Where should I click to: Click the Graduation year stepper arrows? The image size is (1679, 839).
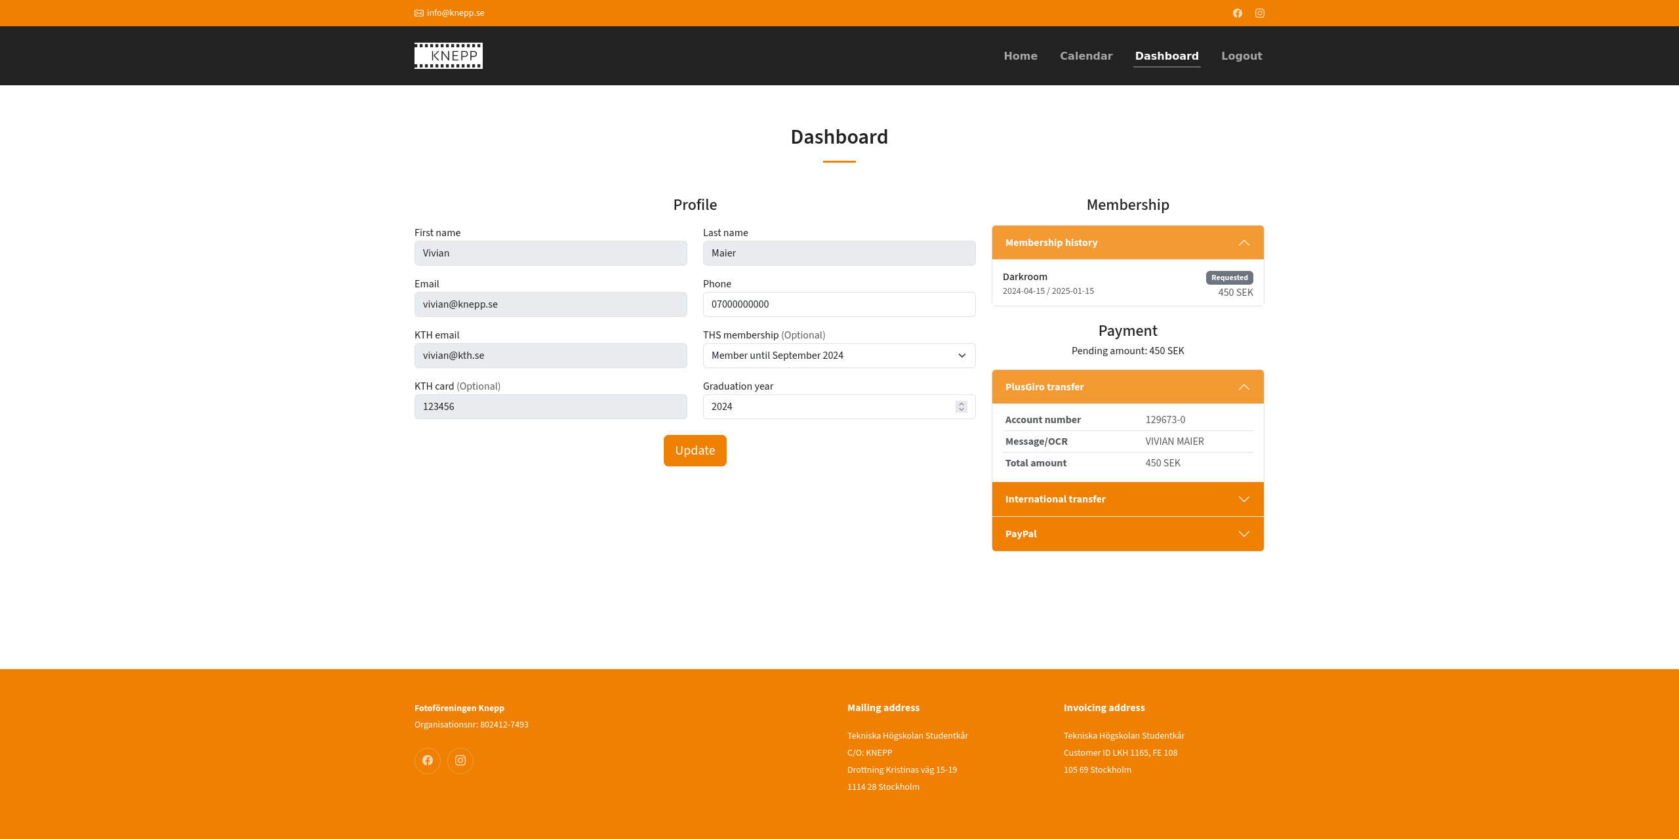[x=961, y=407]
